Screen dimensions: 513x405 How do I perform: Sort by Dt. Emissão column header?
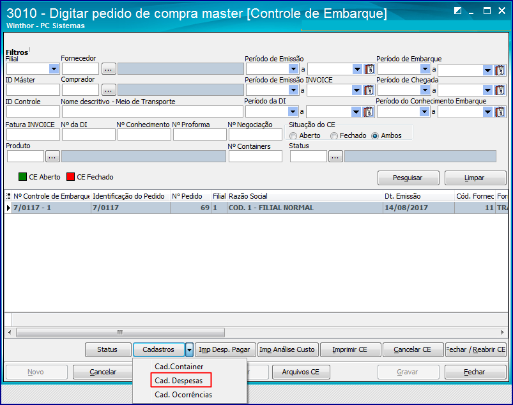click(419, 196)
